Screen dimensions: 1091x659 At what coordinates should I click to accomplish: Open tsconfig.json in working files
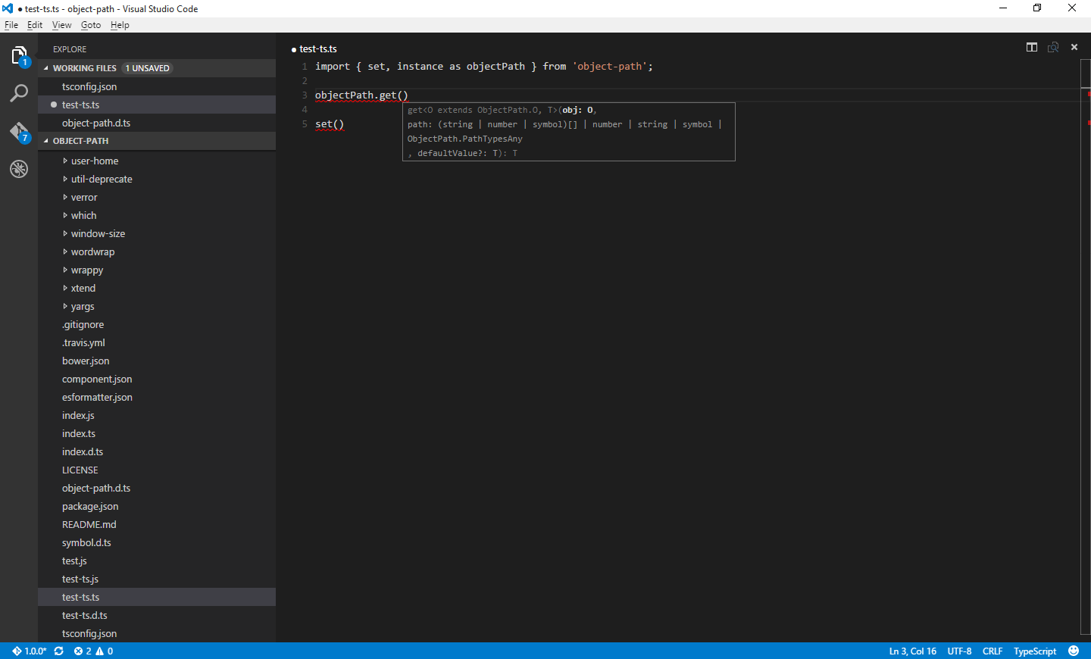click(x=157, y=86)
